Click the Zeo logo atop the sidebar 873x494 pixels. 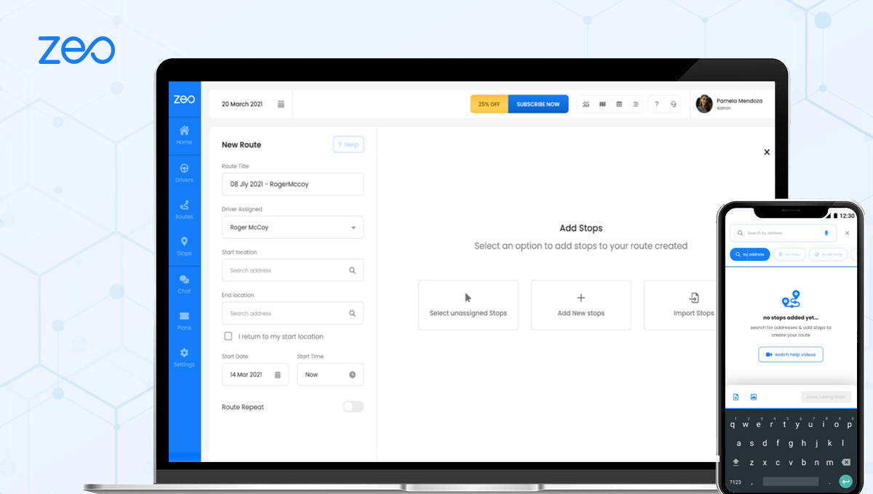click(x=184, y=100)
